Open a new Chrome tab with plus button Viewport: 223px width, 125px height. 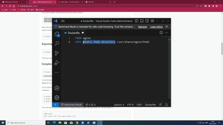115,2
